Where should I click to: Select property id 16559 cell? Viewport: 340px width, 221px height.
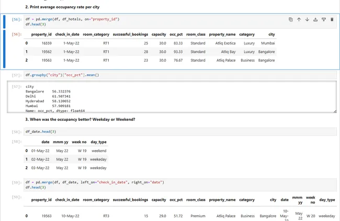[x=47, y=43]
